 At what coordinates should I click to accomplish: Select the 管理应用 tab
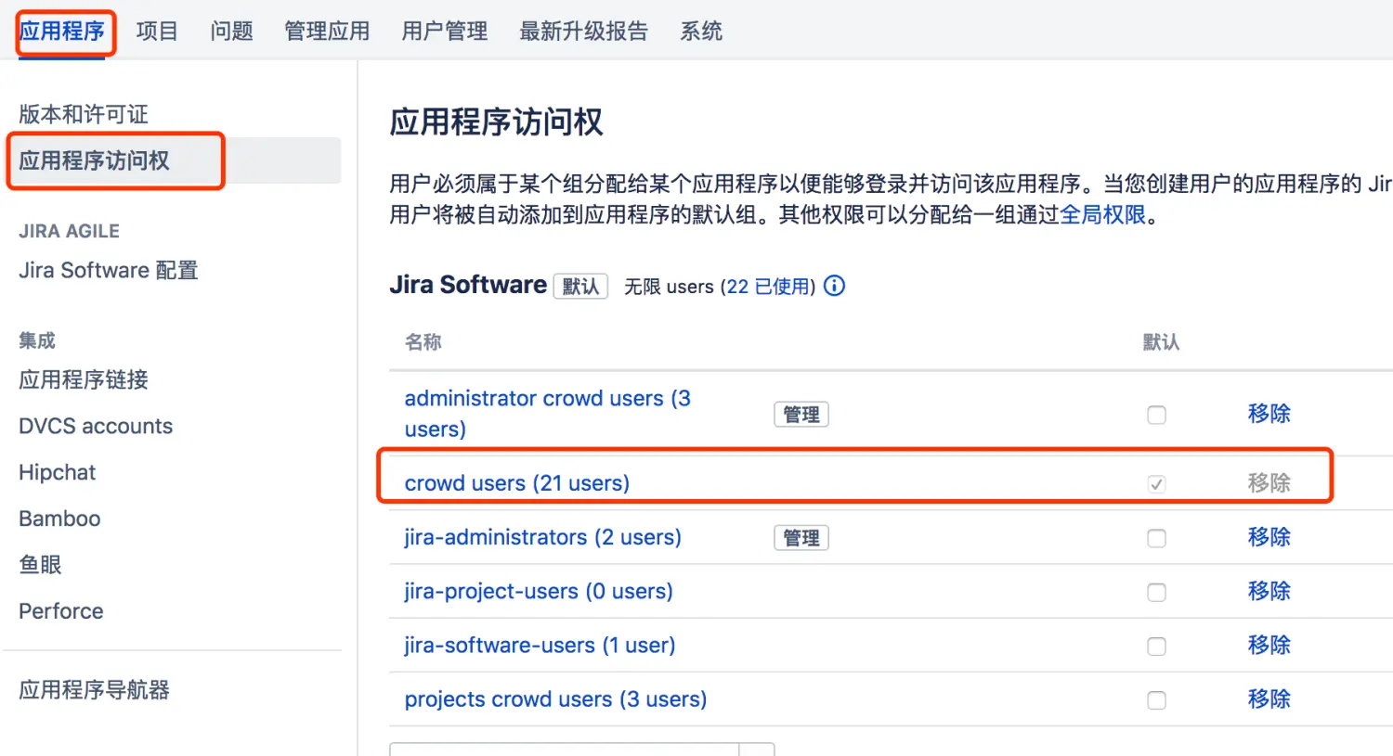[326, 32]
